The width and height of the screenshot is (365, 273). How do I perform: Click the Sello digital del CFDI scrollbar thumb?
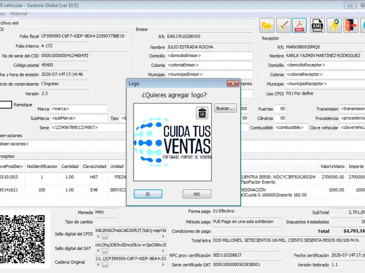click(x=105, y=237)
